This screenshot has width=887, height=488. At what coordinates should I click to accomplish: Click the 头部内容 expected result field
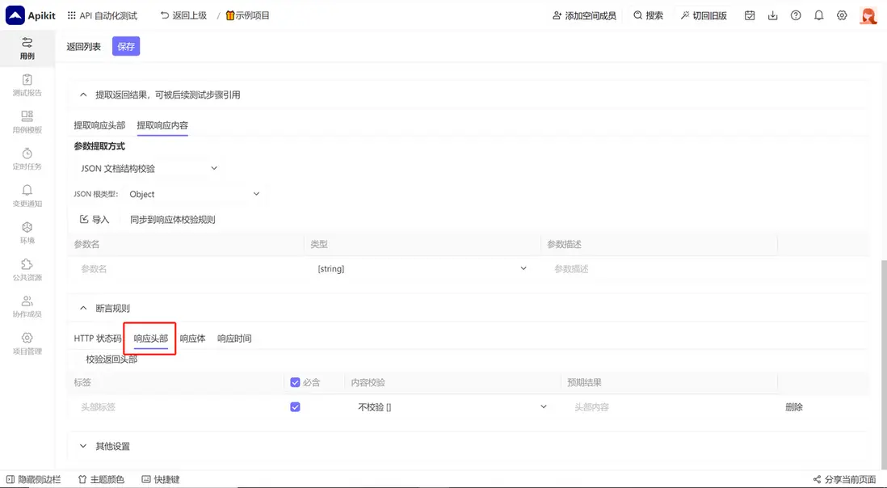pyautogui.click(x=670, y=406)
